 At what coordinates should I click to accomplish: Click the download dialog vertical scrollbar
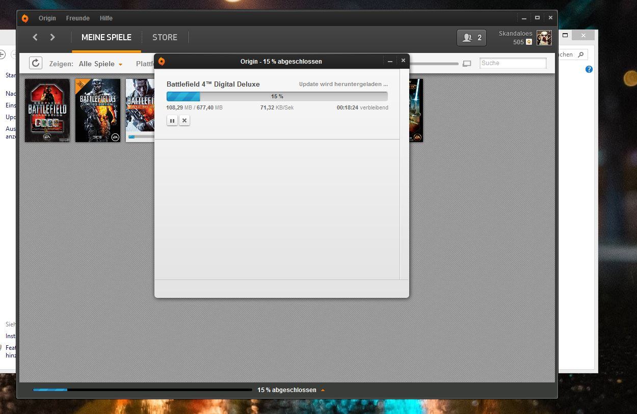pyautogui.click(x=404, y=174)
